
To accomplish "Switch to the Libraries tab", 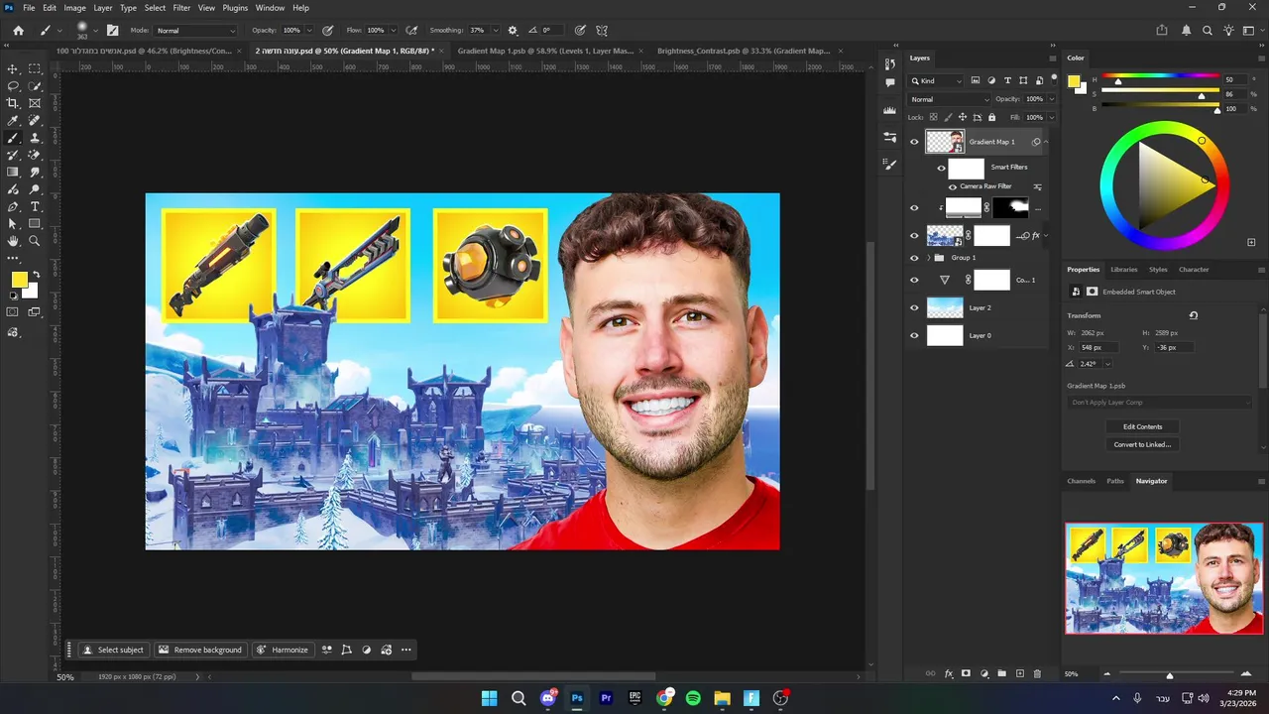I will coord(1124,270).
